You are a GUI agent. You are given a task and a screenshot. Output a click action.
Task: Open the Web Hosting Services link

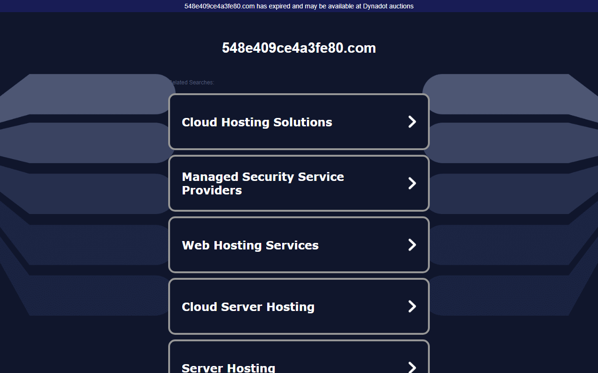(x=299, y=245)
